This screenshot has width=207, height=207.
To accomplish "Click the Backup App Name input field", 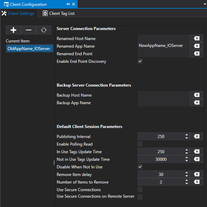I will (163, 102).
